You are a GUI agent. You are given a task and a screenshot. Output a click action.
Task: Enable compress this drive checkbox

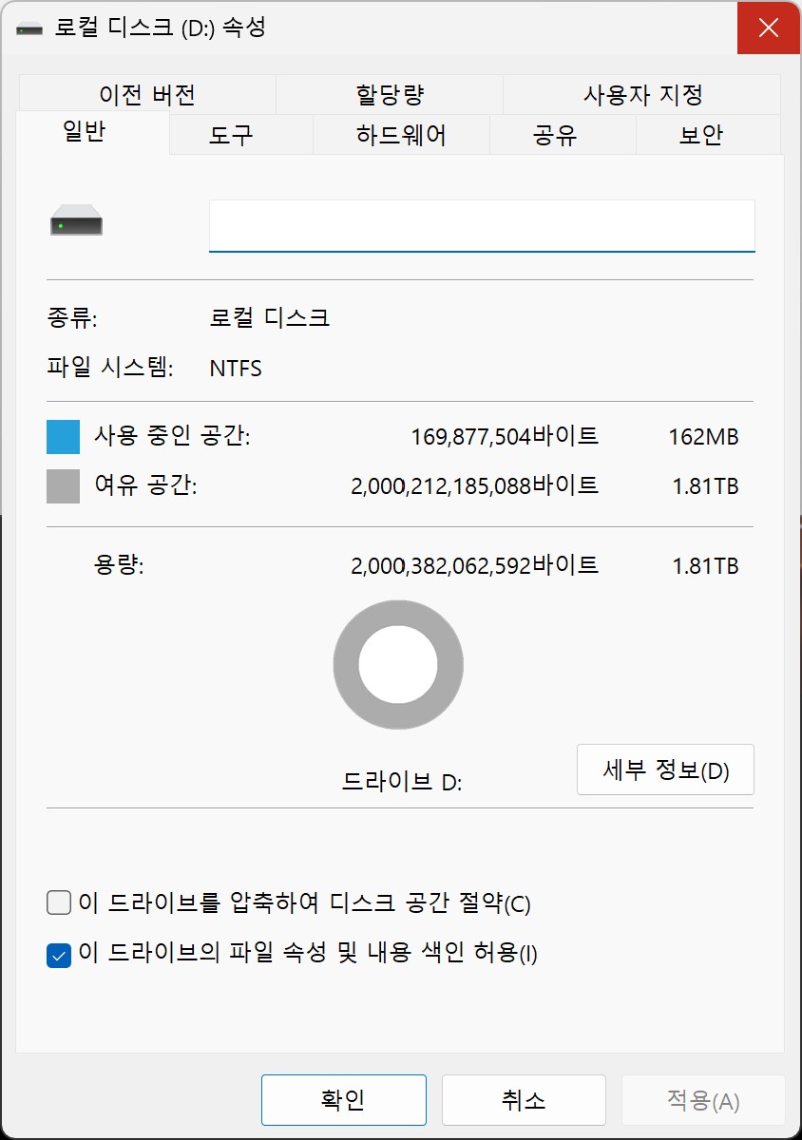click(59, 902)
